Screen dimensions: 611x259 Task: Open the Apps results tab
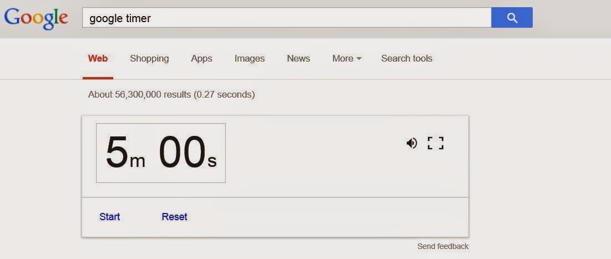pyautogui.click(x=201, y=58)
